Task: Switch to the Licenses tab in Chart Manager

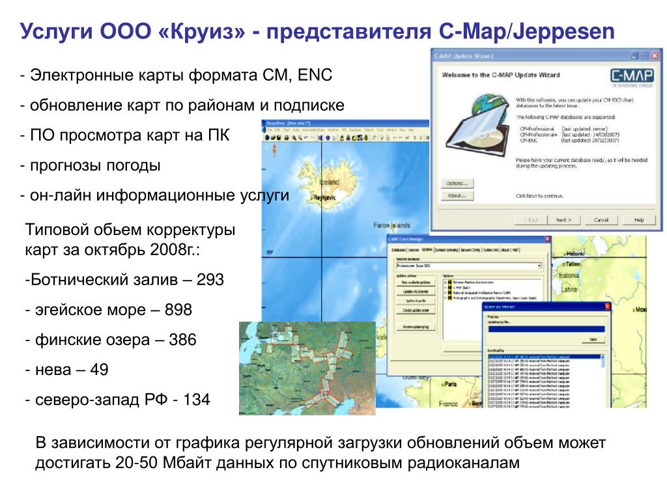Action: click(414, 250)
